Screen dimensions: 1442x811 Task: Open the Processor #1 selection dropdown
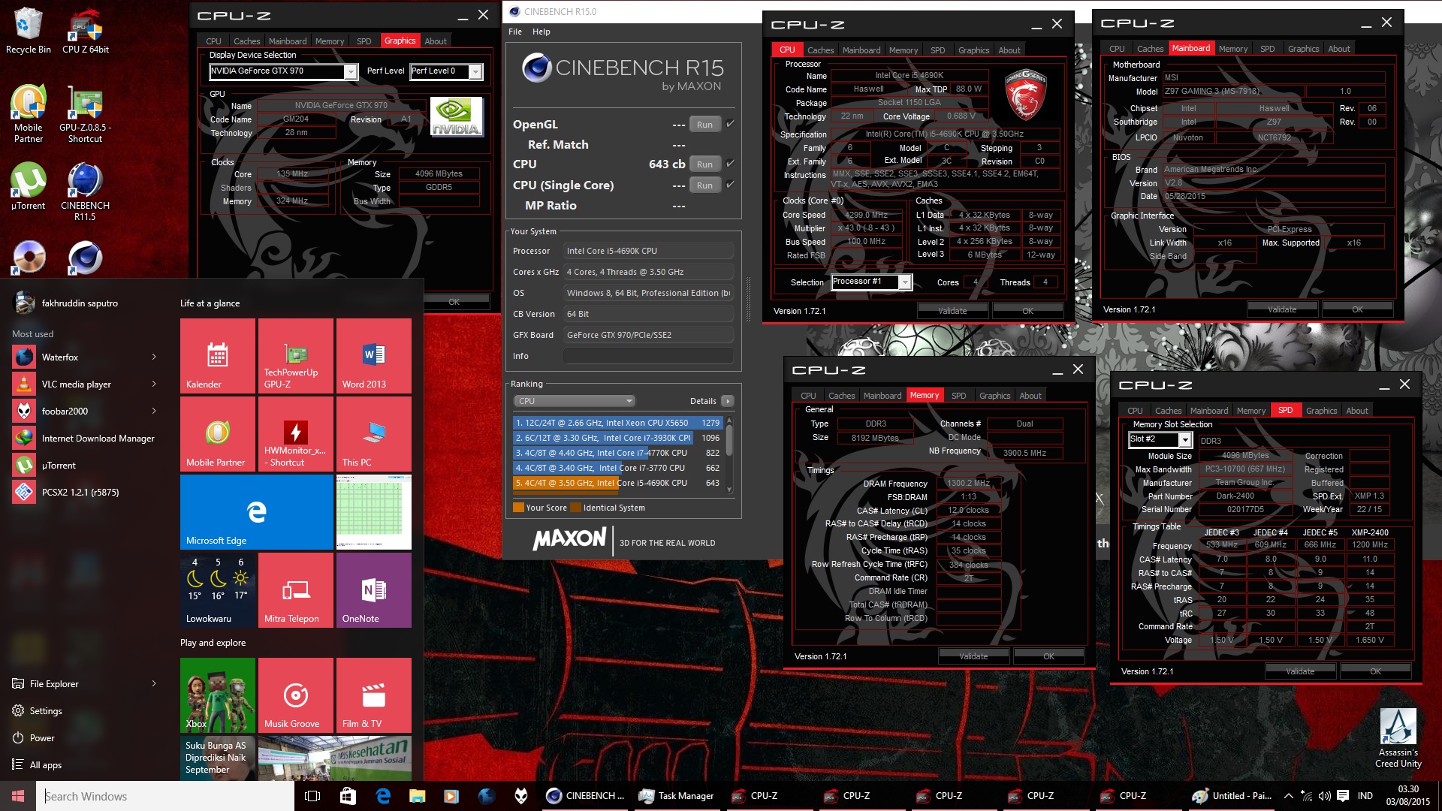point(871,282)
